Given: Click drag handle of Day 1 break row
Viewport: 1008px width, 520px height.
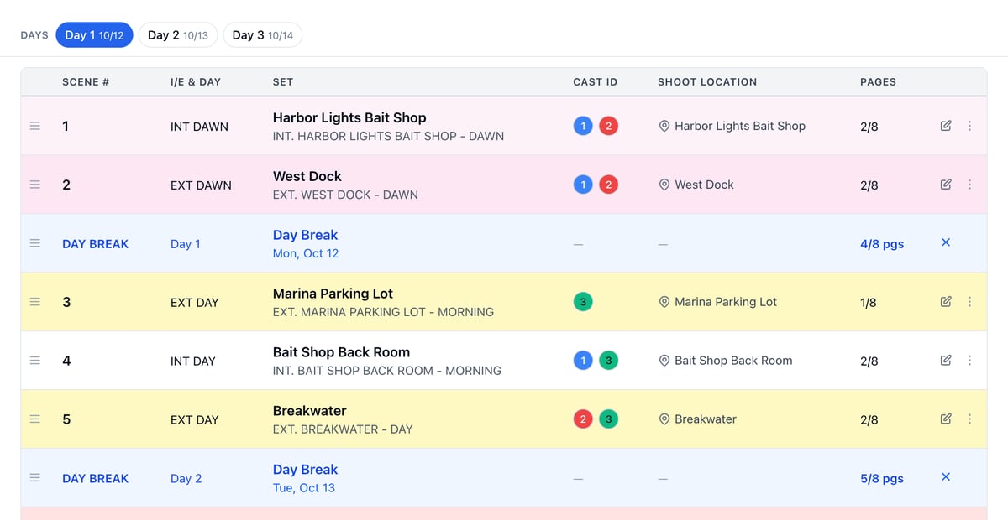Looking at the screenshot, I should click(x=34, y=243).
